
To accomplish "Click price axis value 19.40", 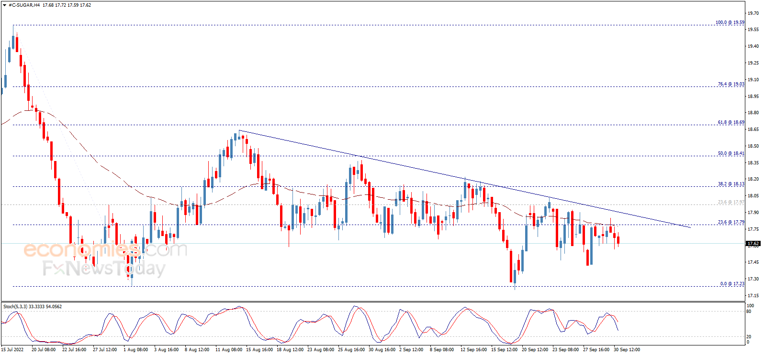I will coord(753,46).
